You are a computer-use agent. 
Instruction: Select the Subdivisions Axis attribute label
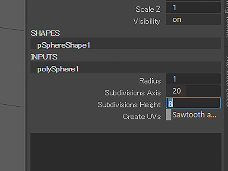point(133,93)
